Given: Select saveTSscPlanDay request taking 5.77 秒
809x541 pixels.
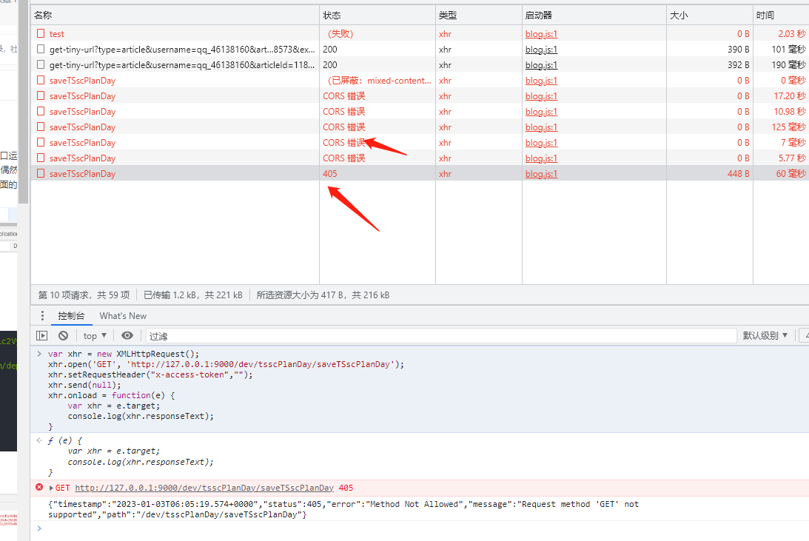Looking at the screenshot, I should (420, 158).
